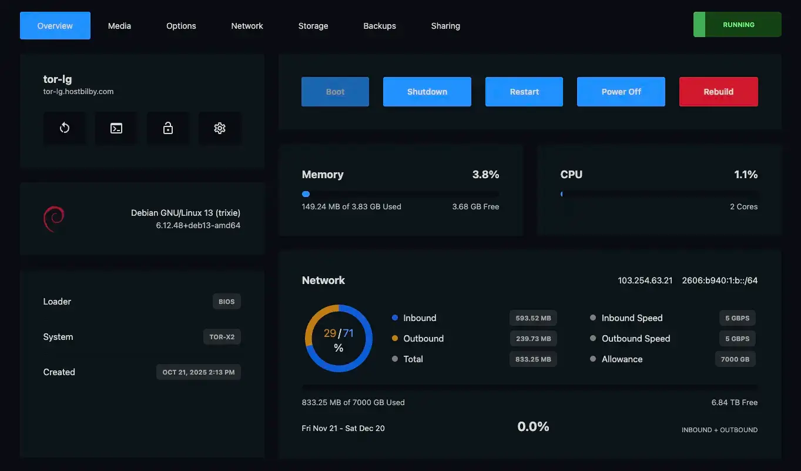Click the RUNNING status indicator

click(x=738, y=25)
